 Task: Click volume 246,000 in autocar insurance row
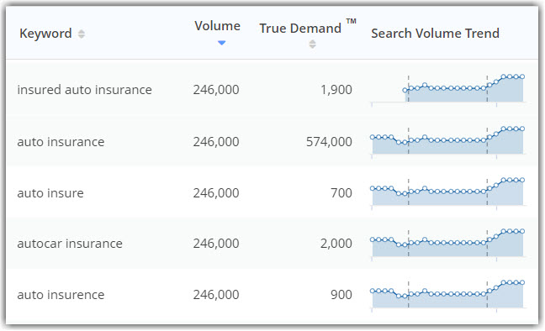(216, 244)
